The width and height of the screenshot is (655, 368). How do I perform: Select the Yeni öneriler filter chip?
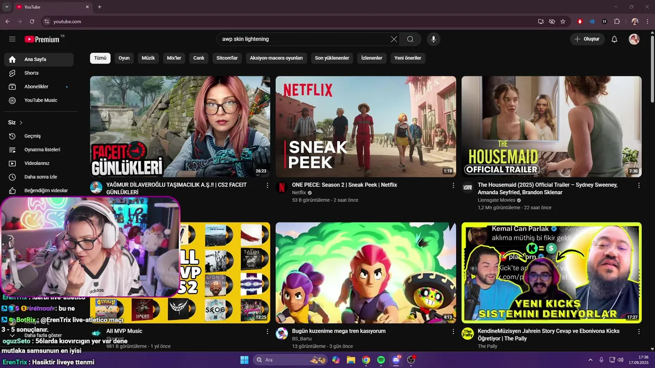(x=408, y=58)
